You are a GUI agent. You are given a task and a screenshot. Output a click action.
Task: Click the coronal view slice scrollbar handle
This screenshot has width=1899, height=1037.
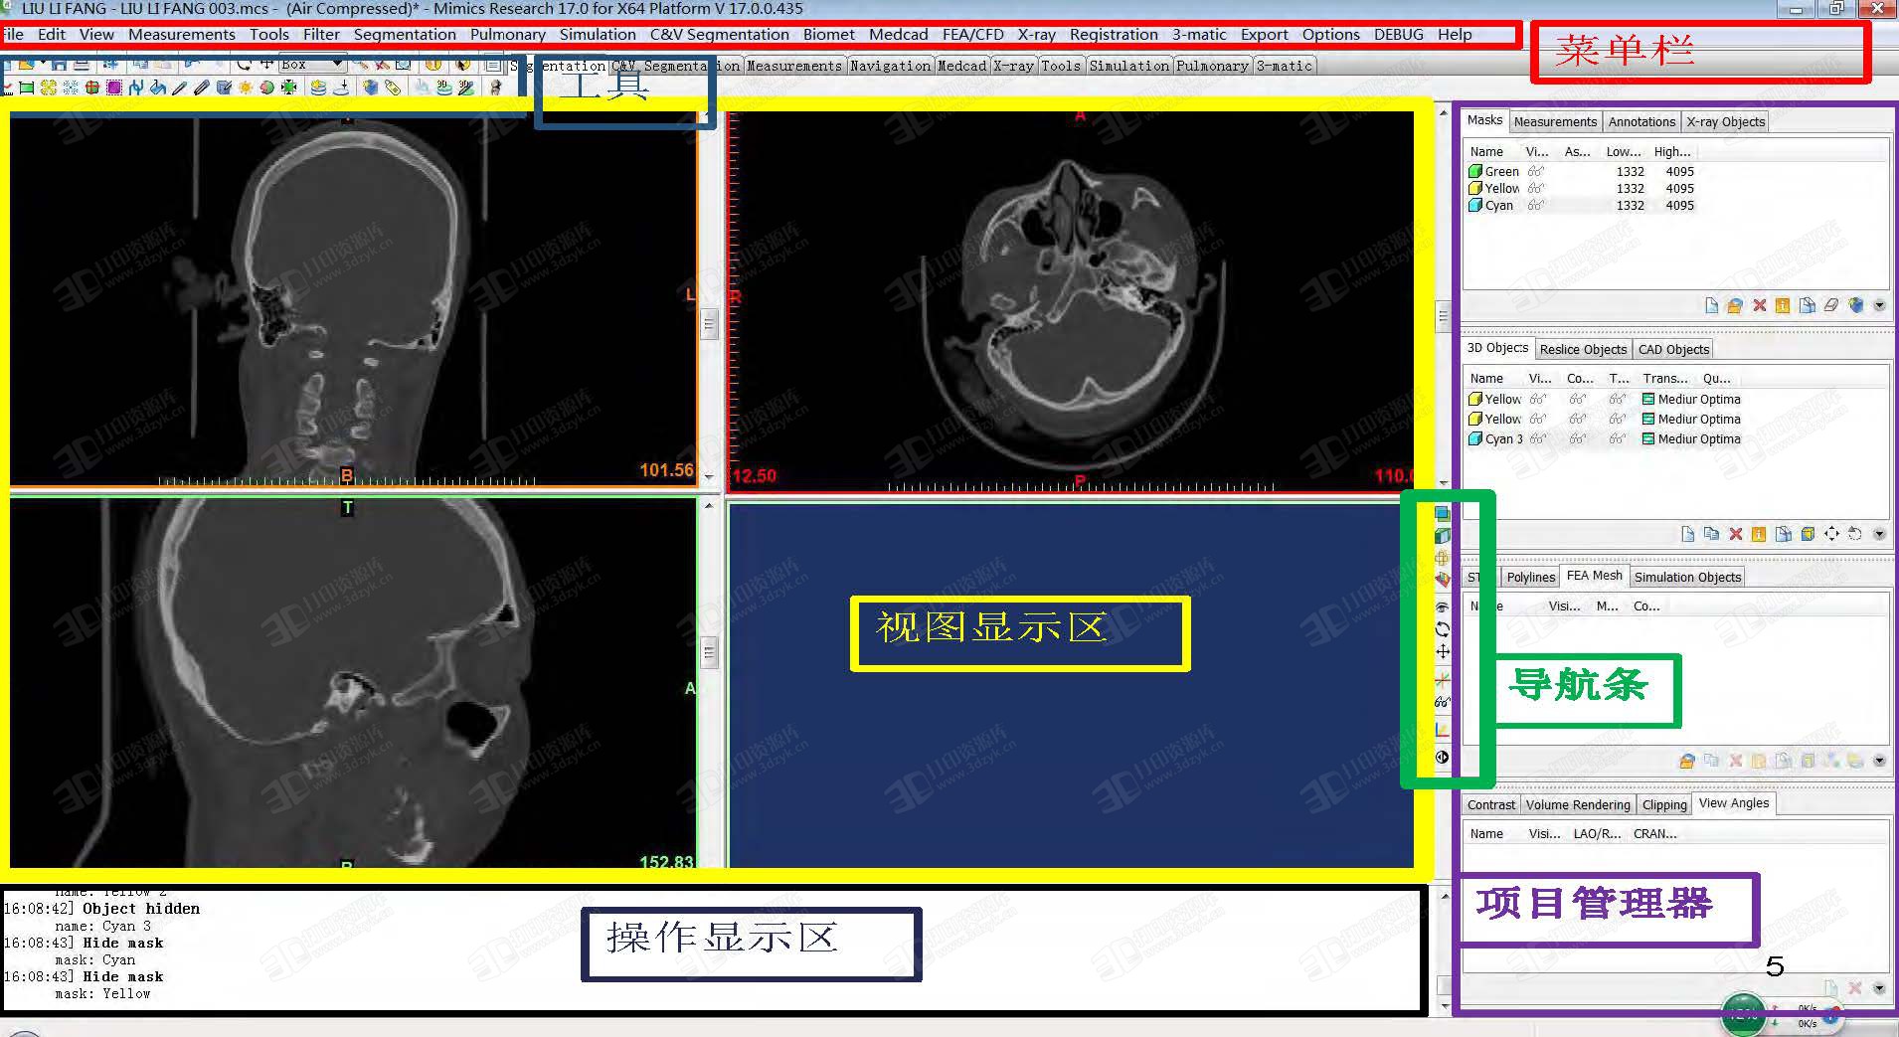(x=709, y=323)
